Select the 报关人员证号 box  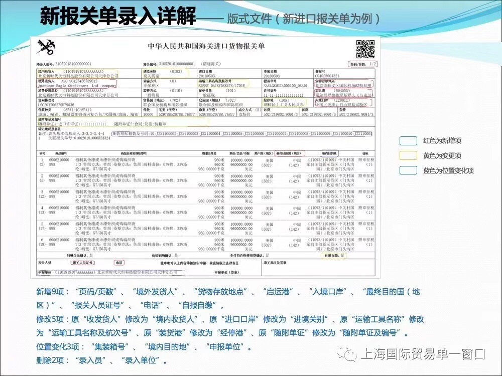click(x=82, y=262)
